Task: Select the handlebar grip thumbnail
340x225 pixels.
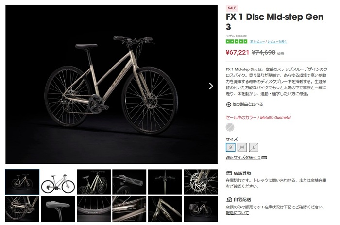Action: pos(129,182)
